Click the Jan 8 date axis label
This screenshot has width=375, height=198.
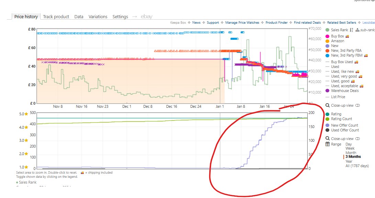pyautogui.click(x=241, y=106)
